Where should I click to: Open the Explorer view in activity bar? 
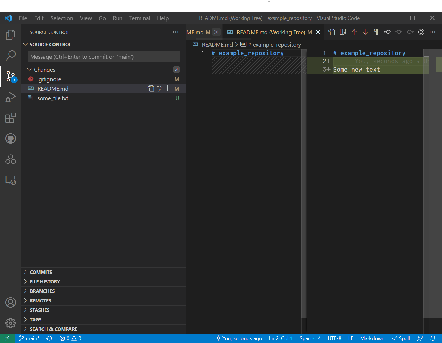(x=11, y=35)
